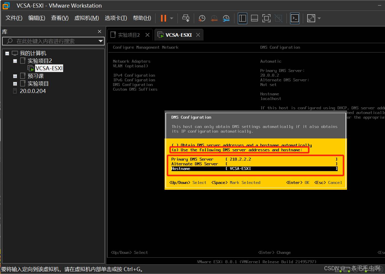Viewport: 385px width, 274px height.
Task: Collapse the 实验项目2 tree folder
Action: pyautogui.click(x=15, y=61)
